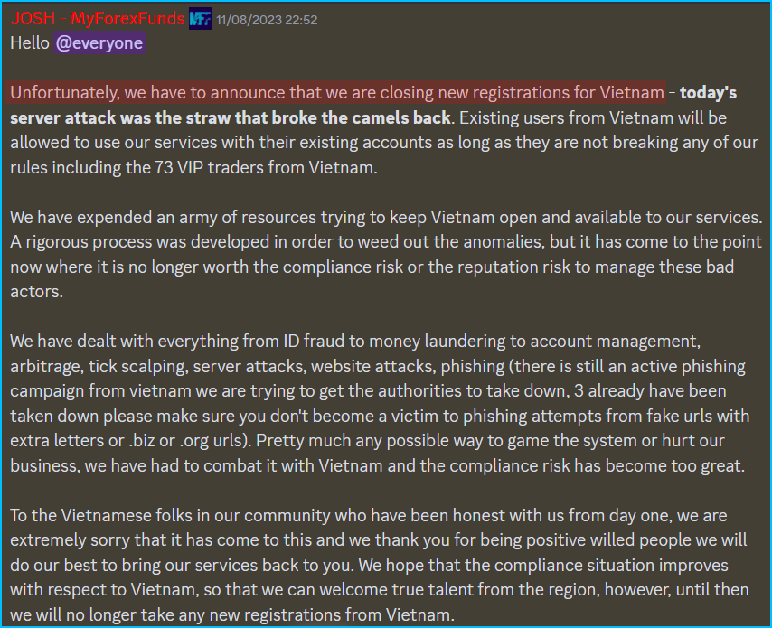Click 'straw that broke the camels back'
The width and height of the screenshot is (772, 628).
point(319,118)
